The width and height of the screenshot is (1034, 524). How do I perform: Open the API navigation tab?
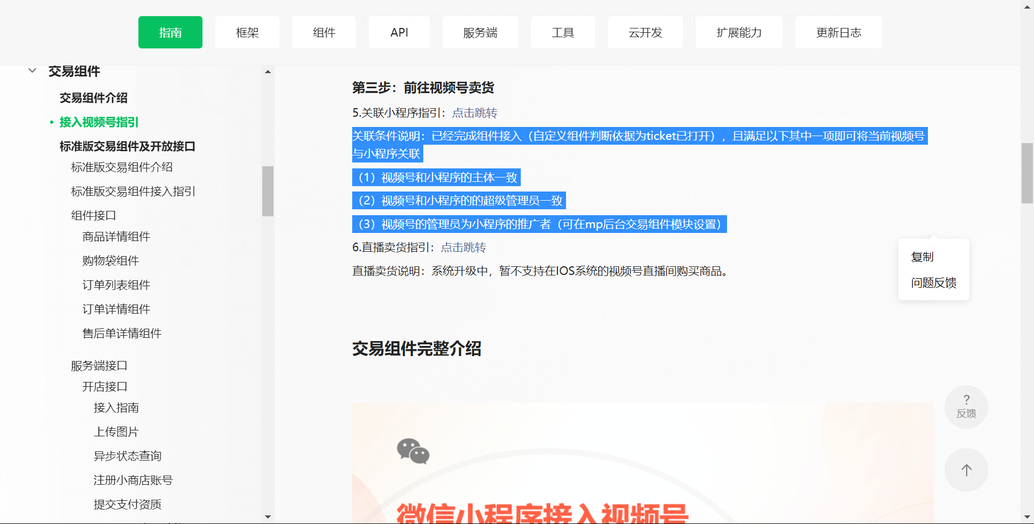coord(399,33)
